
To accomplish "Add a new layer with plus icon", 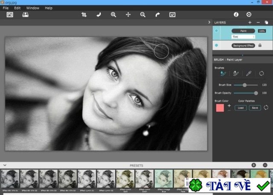I will coord(250,22).
